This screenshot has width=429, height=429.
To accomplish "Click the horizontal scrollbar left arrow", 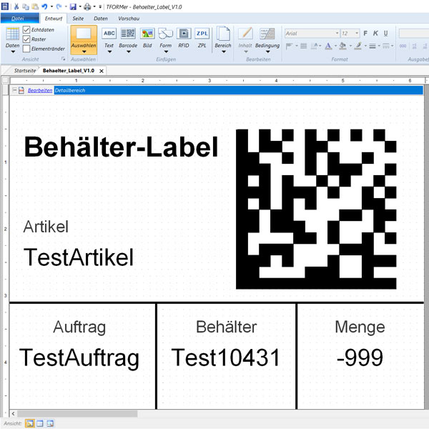I will coord(13,413).
